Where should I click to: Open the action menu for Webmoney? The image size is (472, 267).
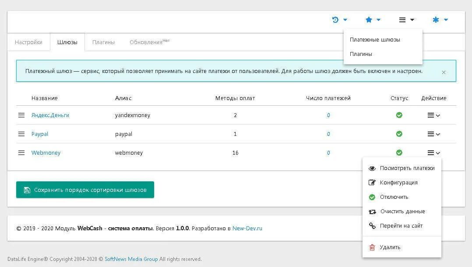[434, 153]
